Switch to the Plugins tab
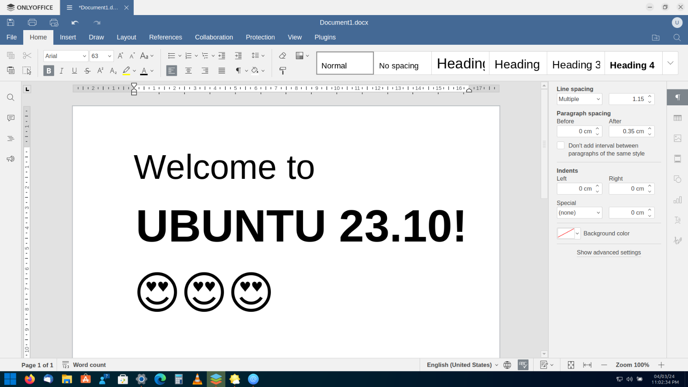688x387 pixels. [325, 37]
